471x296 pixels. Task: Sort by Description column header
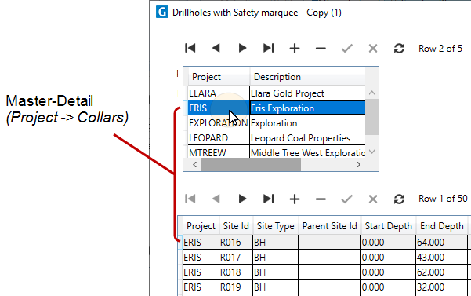pos(307,77)
